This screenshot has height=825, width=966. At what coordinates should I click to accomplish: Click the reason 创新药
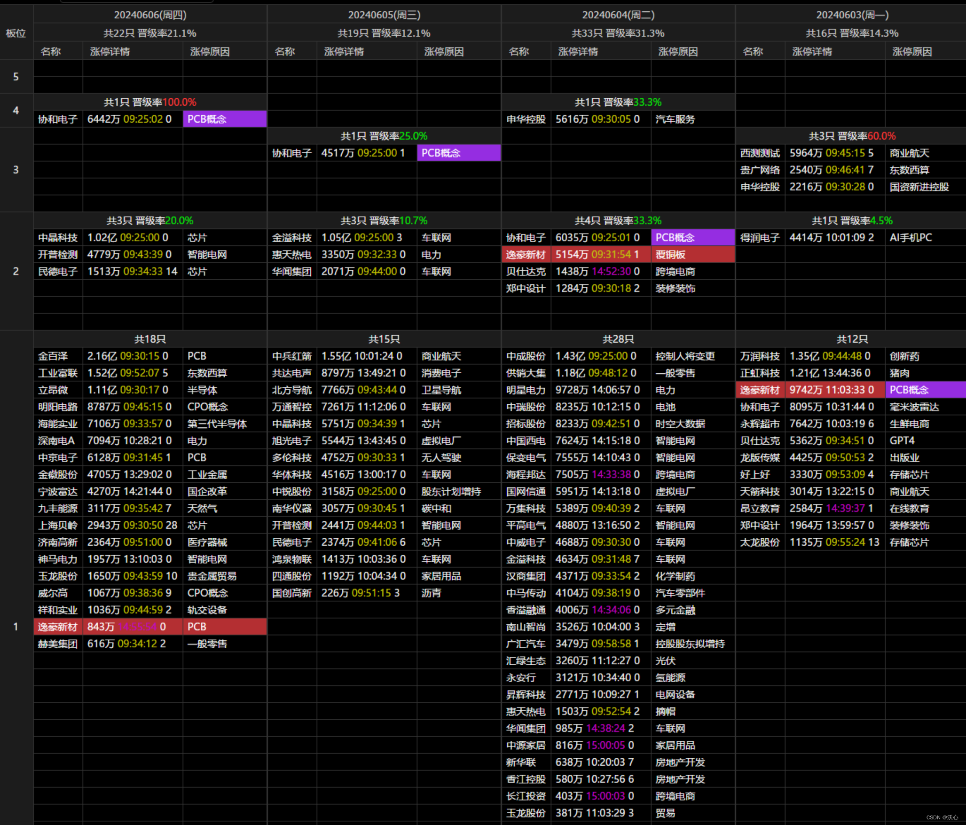904,356
